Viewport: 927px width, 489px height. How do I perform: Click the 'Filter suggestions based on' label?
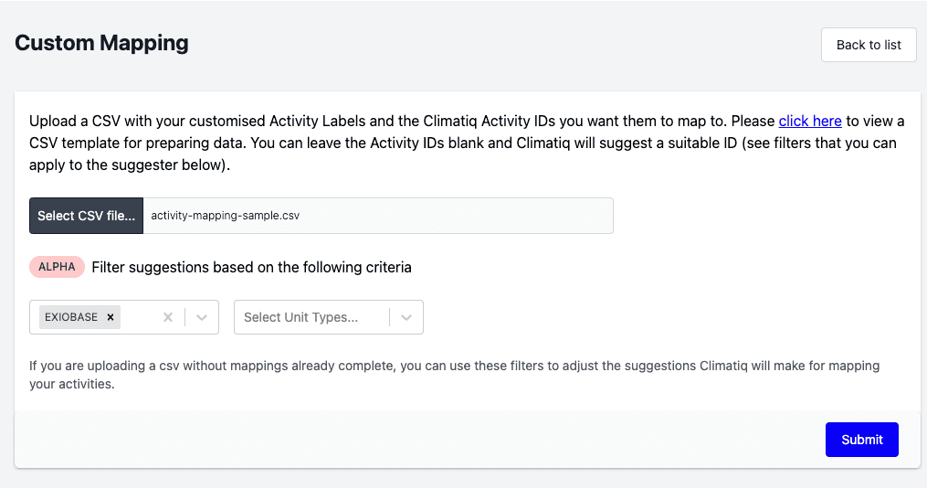(251, 268)
